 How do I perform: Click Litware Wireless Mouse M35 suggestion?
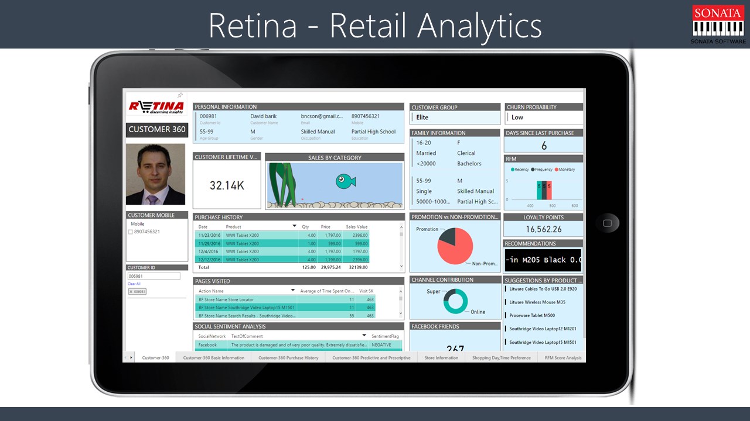(x=537, y=302)
